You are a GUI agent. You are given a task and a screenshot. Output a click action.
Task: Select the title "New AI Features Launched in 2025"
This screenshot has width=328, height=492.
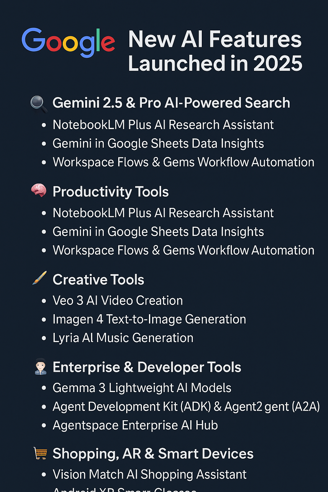[215, 51]
